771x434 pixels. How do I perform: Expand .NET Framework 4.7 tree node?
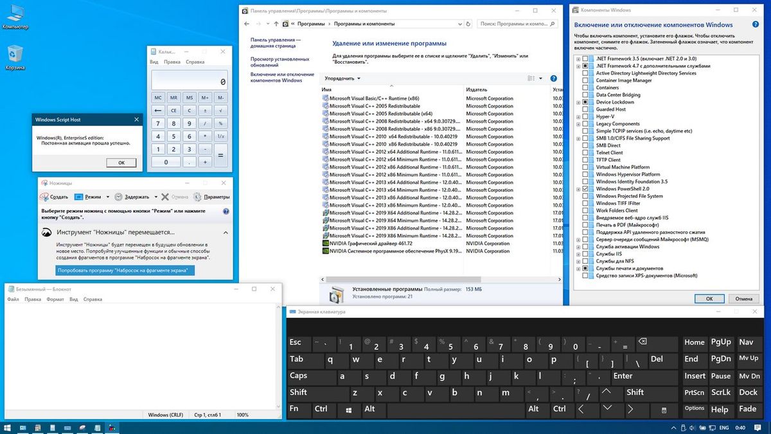578,66
